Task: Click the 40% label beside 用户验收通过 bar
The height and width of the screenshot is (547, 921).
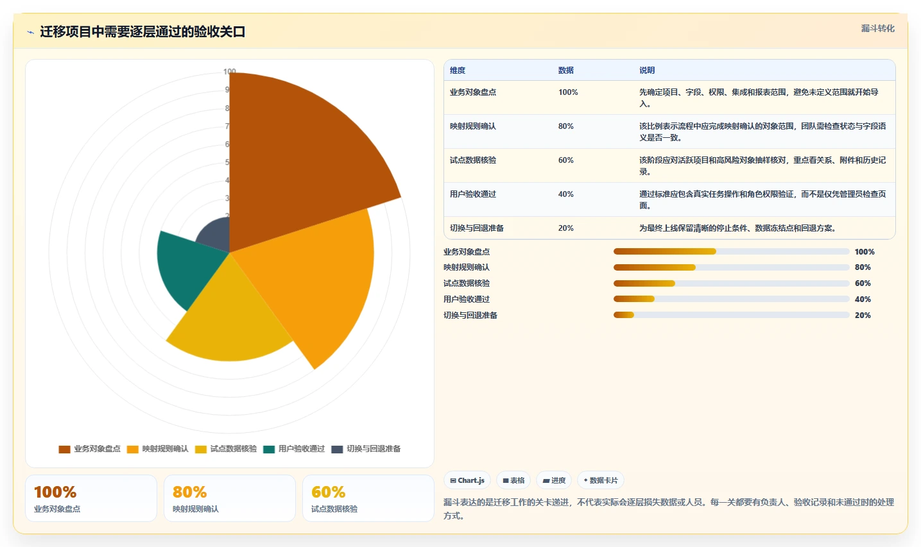Action: [863, 299]
